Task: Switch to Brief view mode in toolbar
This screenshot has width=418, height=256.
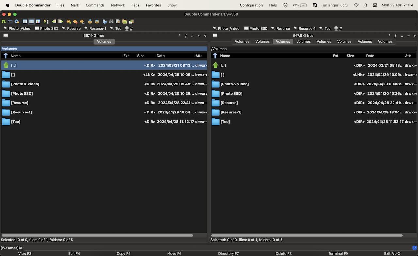Action: [x=25, y=22]
